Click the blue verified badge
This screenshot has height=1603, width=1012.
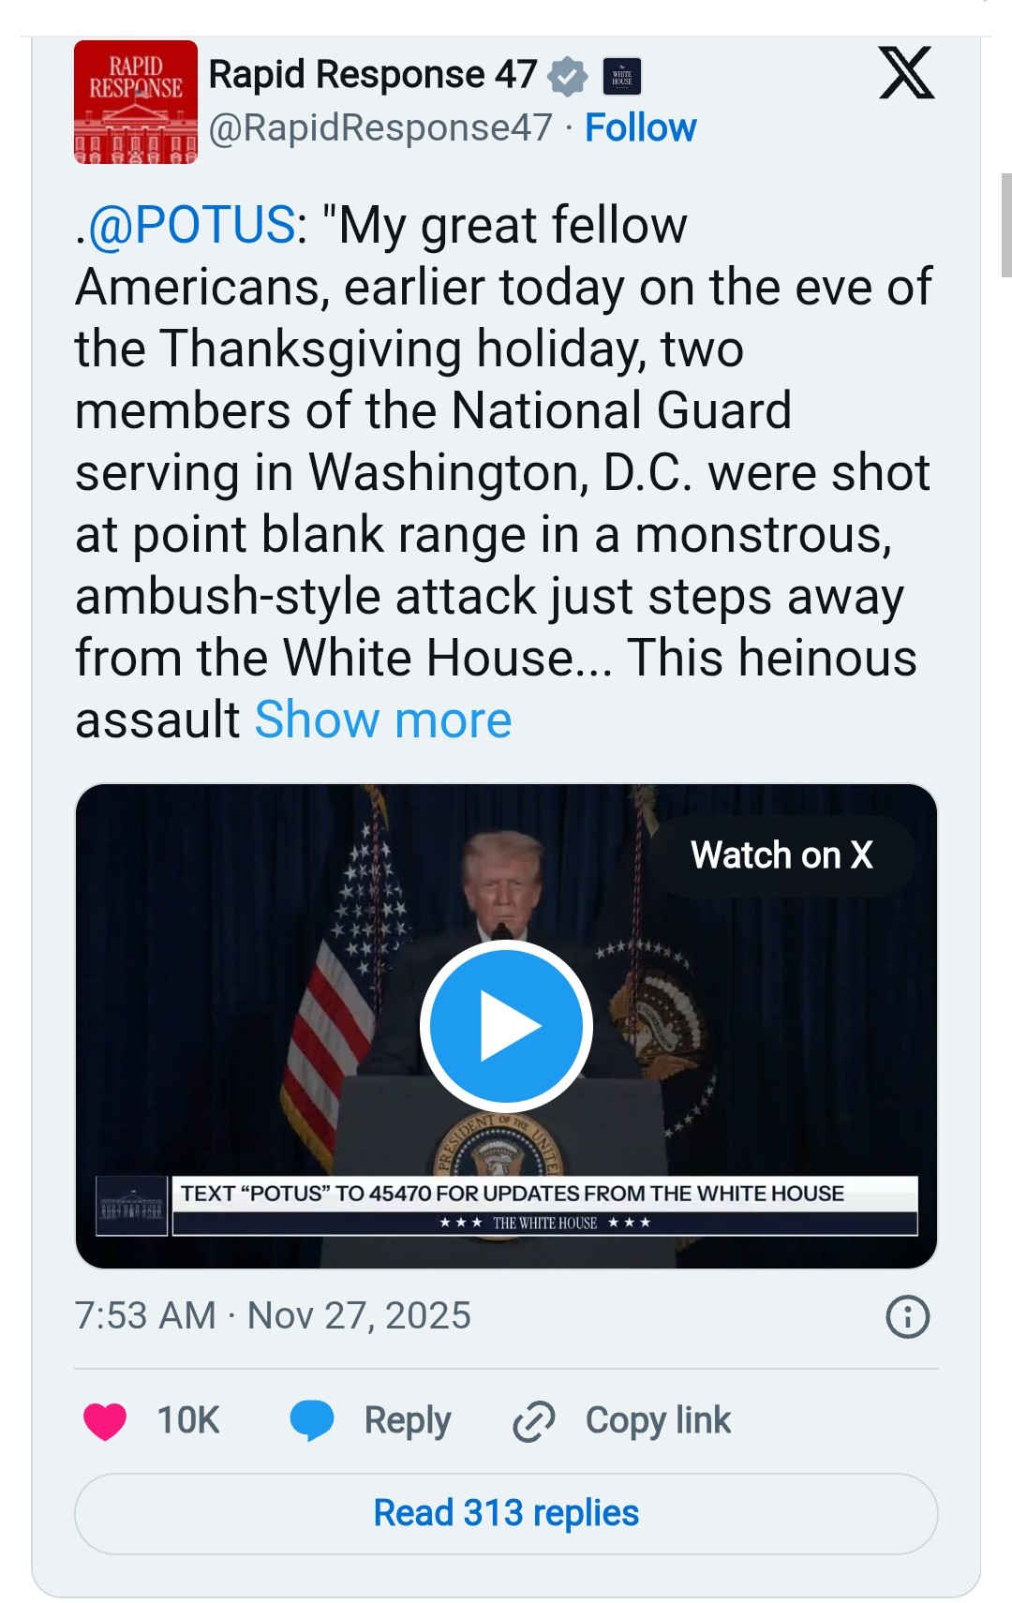[x=567, y=76]
